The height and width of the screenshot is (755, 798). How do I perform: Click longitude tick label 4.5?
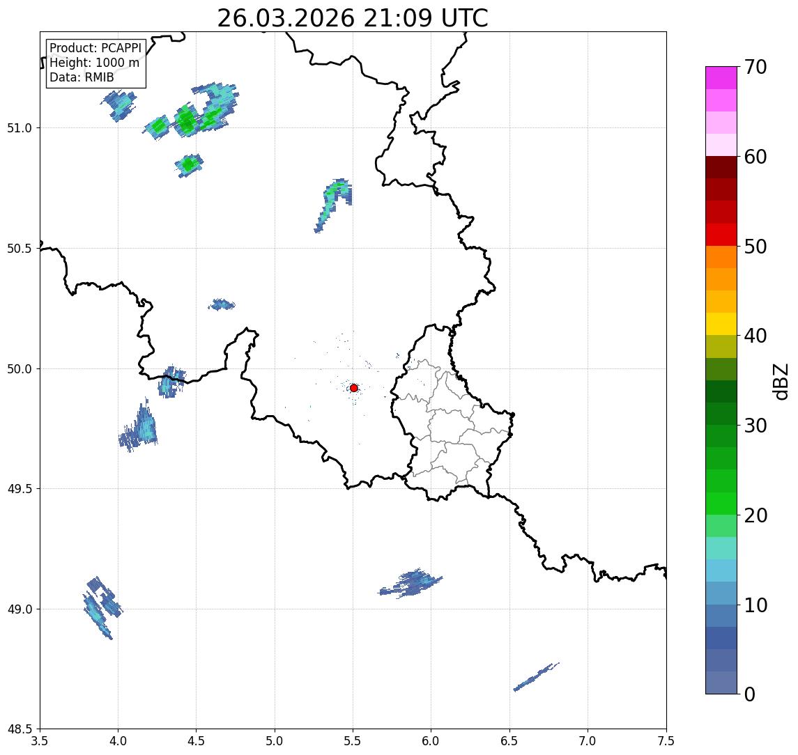[x=197, y=741]
